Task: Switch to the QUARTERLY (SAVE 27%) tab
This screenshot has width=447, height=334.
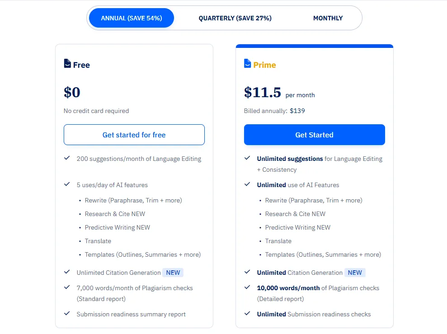Action: (x=235, y=18)
